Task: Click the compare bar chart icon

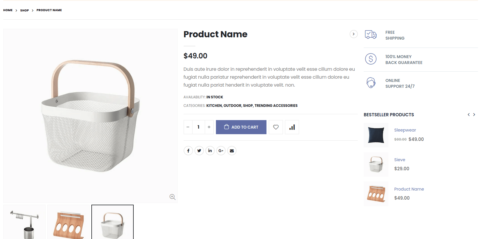Action: [292, 127]
